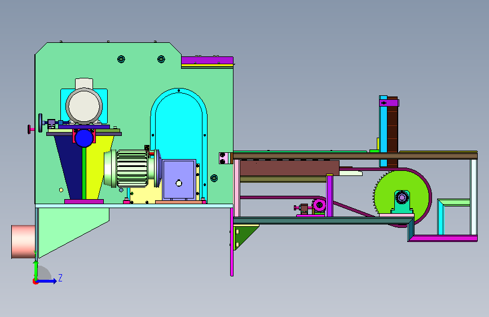
Task: Click the blue Z axis arrow
Action: [x=47, y=281]
